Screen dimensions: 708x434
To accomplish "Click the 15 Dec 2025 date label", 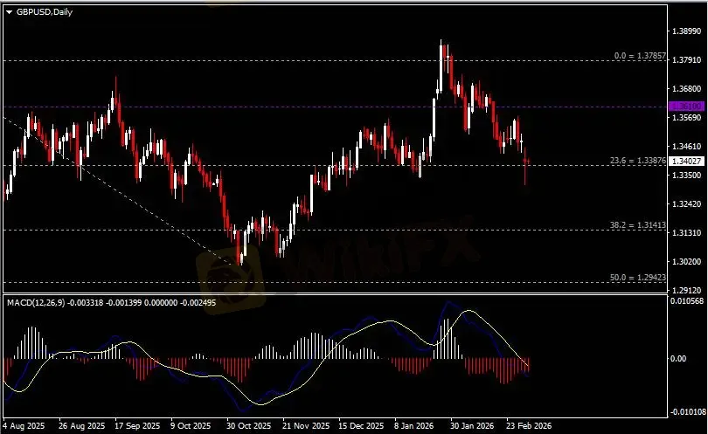I will (361, 426).
